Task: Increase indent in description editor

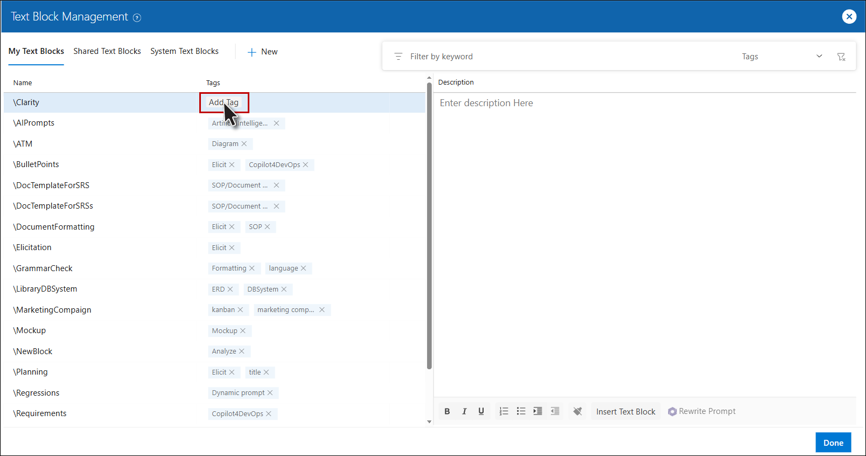Action: [537, 411]
